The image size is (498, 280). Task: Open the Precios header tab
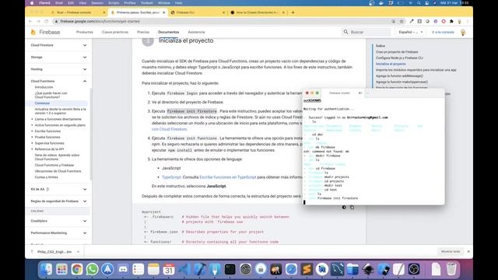pos(143,32)
